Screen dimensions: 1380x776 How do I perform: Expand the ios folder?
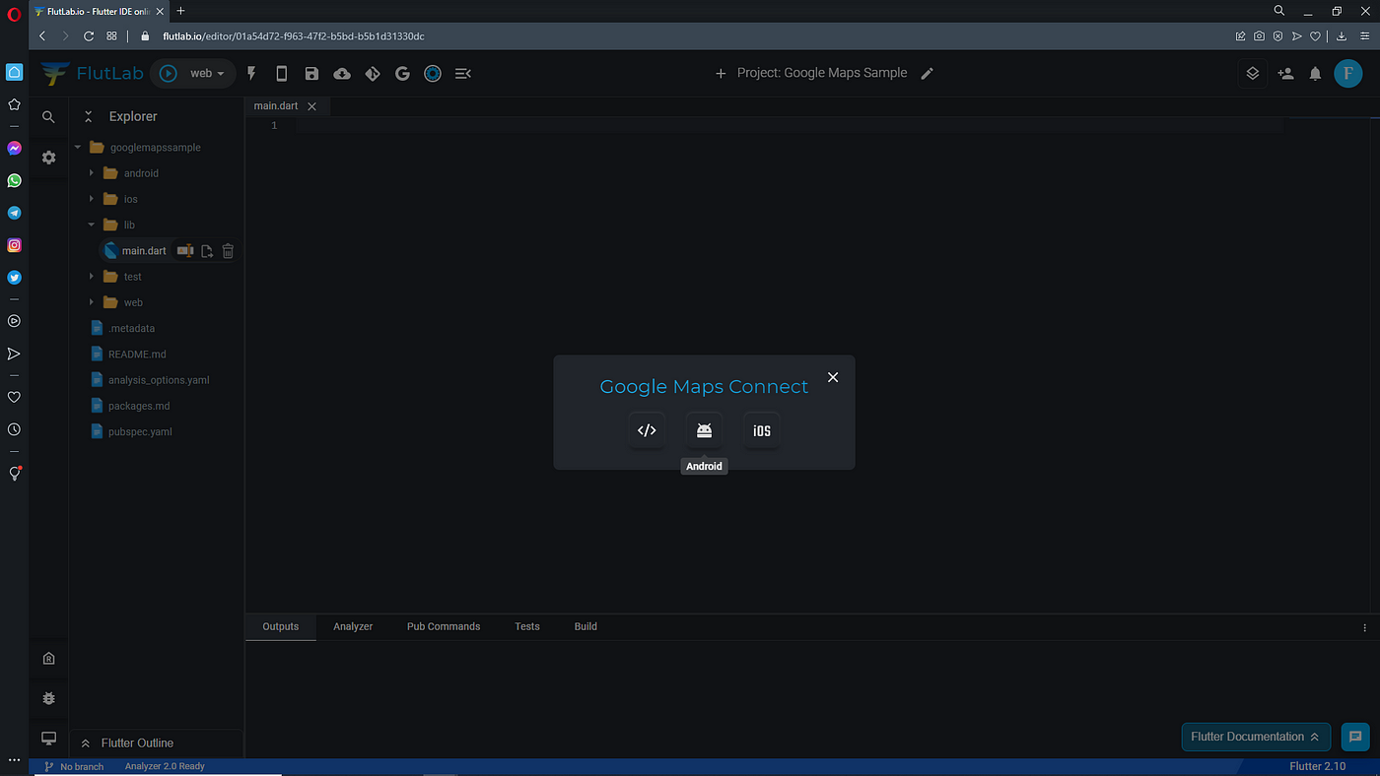[x=92, y=199]
